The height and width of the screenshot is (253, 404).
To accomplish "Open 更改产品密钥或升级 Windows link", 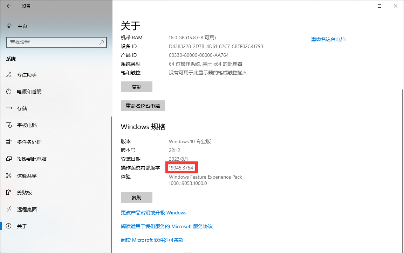I will tap(153, 213).
